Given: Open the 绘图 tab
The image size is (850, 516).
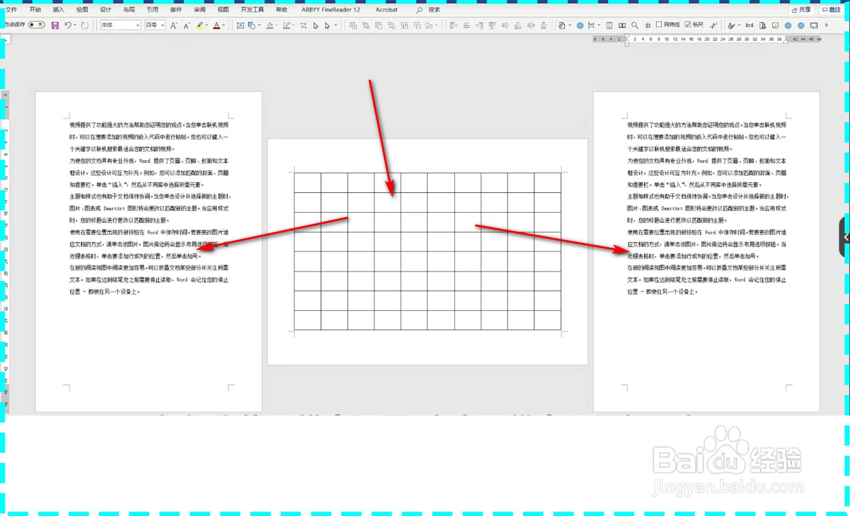Looking at the screenshot, I should tap(82, 10).
